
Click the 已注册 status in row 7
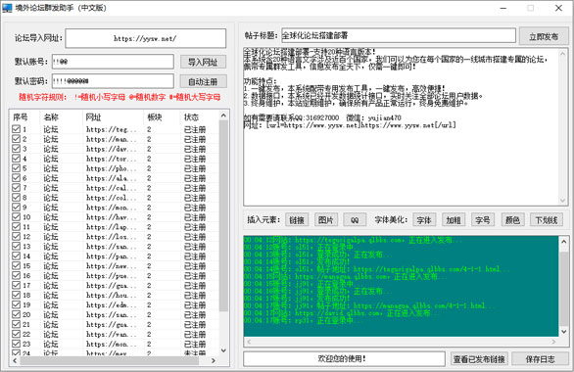pyautogui.click(x=195, y=188)
